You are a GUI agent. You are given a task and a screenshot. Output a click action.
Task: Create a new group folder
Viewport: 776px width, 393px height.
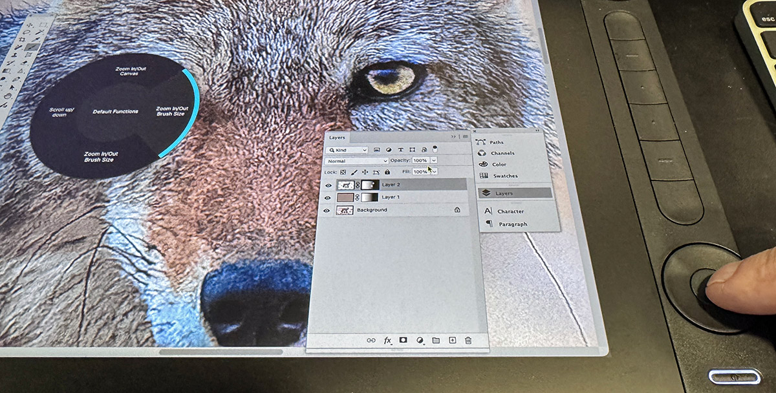pos(436,340)
